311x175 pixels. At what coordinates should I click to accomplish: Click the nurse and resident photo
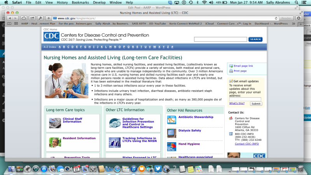(x=66, y=80)
